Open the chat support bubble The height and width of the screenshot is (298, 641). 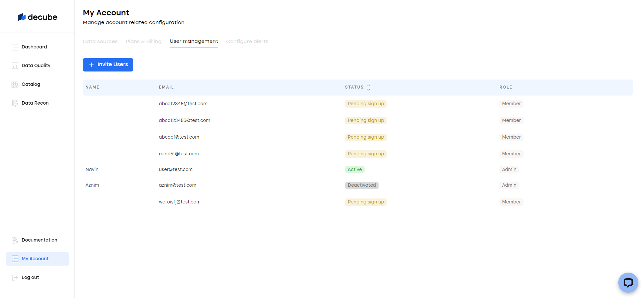[628, 283]
